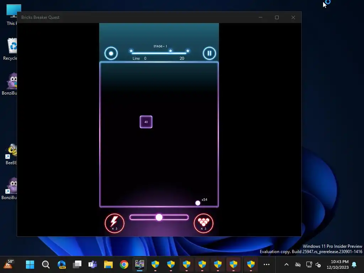Minimize the Bricks Breaker Quest window
Image resolution: width=364 pixels, height=273 pixels.
click(261, 17)
